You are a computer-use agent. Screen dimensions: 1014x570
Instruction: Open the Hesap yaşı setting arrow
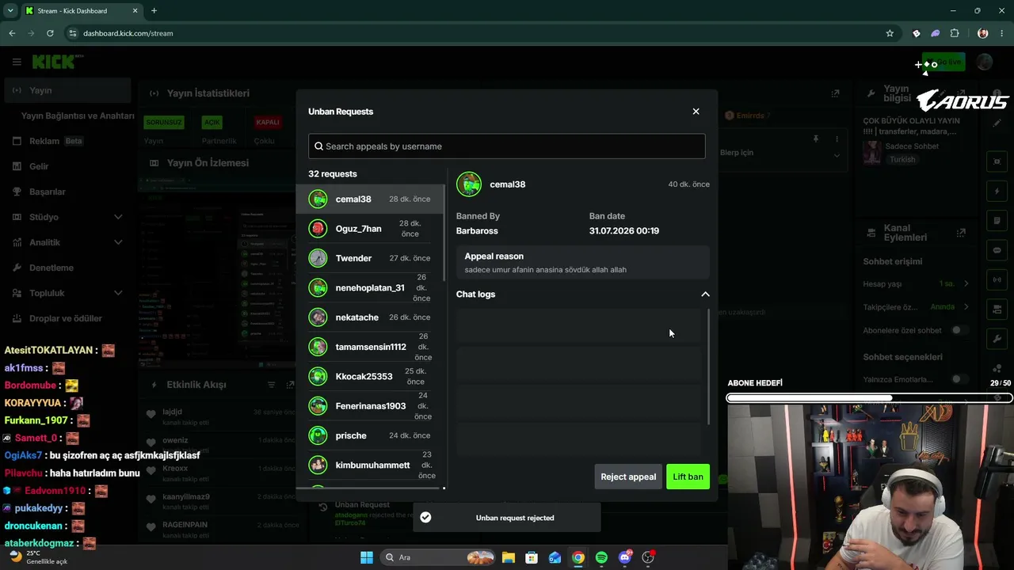coord(966,283)
